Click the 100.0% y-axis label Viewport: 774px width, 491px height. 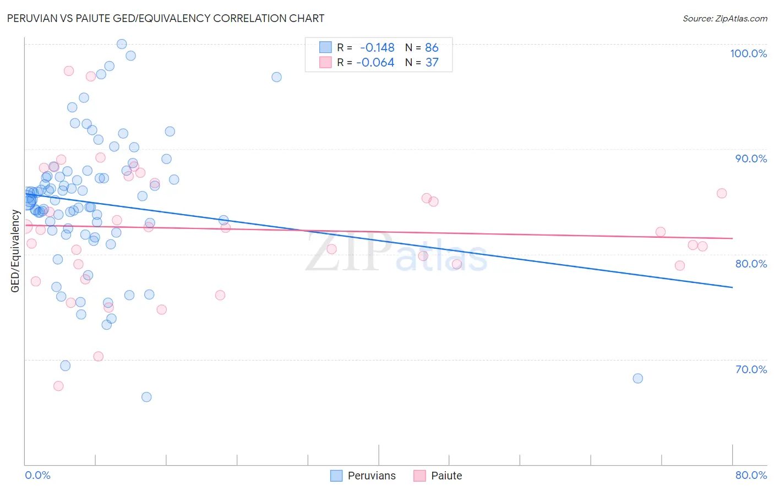coord(748,53)
